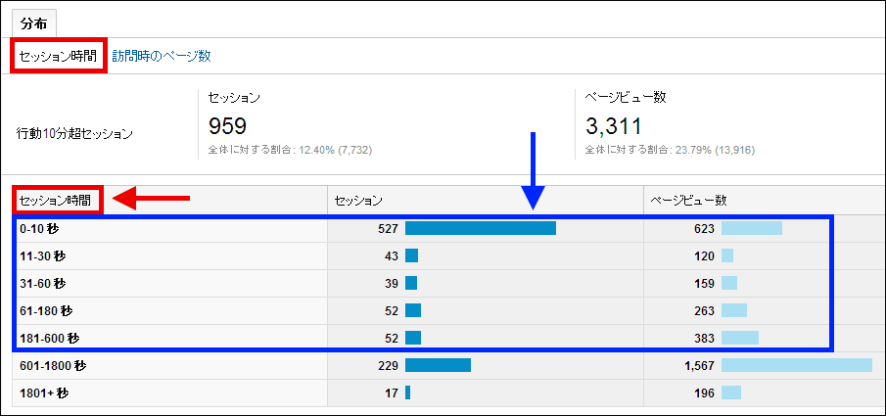Click the 959 sessions summary value
This screenshot has width=886, height=416.
click(227, 125)
